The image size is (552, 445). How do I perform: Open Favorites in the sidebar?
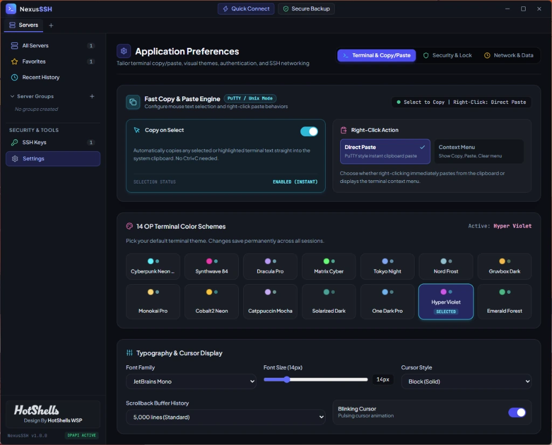(x=53, y=61)
